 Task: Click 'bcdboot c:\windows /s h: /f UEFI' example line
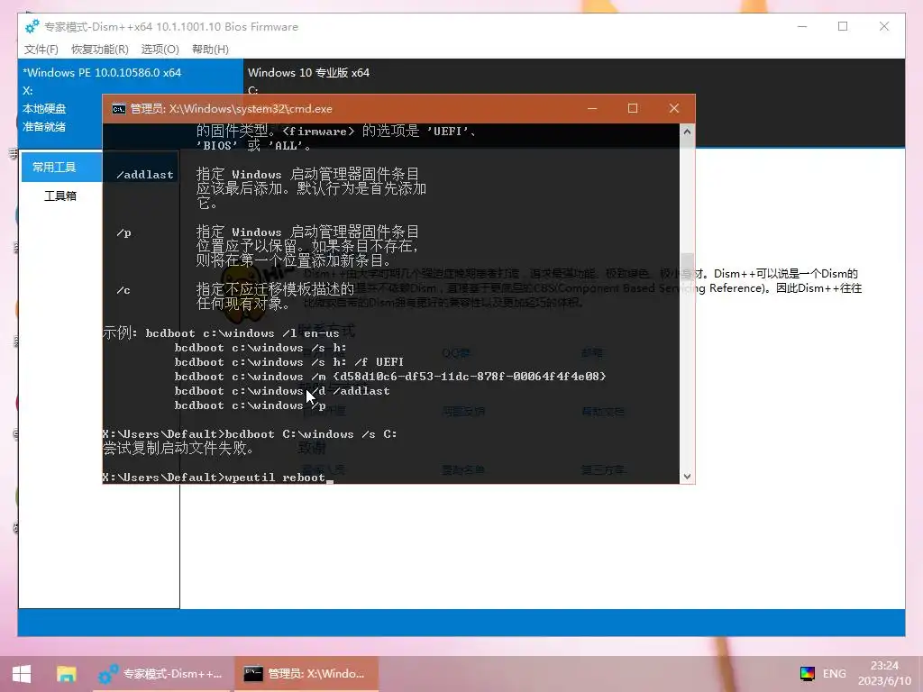tap(289, 362)
